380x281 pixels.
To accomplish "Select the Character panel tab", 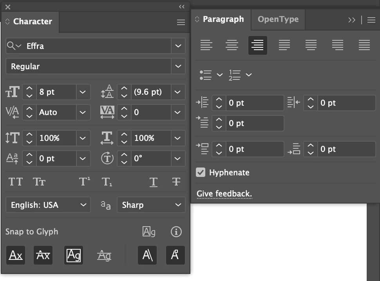I will 33,21.
